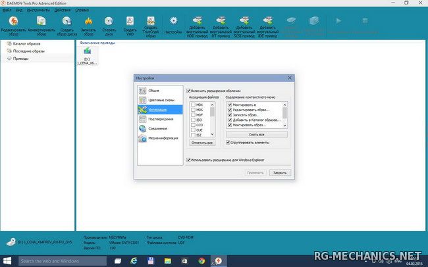
Task: Click Создать TrueCrypt образ icon
Action: tap(151, 22)
